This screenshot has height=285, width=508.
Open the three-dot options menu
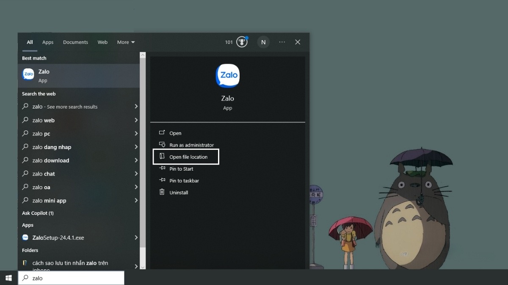tap(282, 42)
